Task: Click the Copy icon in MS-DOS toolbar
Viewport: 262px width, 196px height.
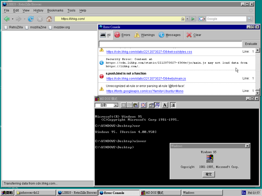Action: coord(129,105)
